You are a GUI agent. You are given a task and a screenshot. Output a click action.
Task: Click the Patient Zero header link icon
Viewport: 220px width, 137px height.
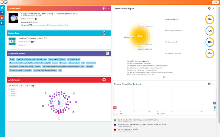[103, 33]
